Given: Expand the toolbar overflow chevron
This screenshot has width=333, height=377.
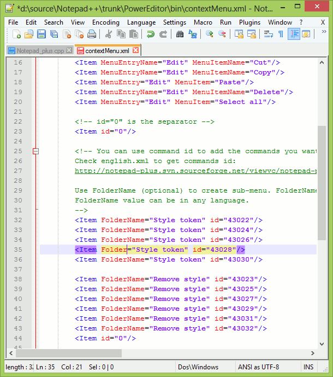Looking at the screenshot, I should [x=324, y=32].
